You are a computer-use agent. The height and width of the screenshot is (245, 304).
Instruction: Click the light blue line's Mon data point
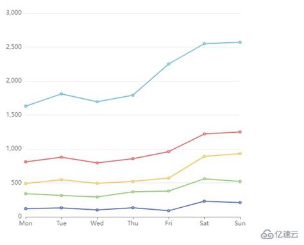[26, 106]
